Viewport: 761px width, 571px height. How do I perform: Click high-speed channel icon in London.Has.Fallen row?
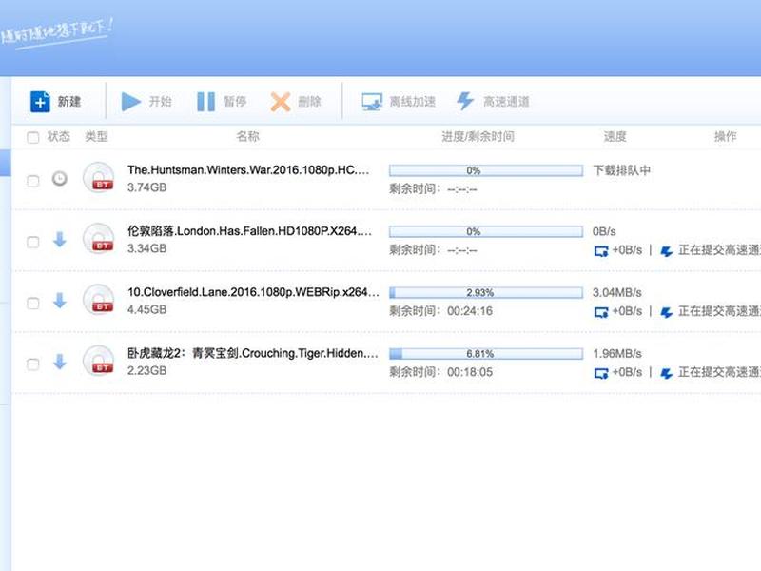point(667,251)
